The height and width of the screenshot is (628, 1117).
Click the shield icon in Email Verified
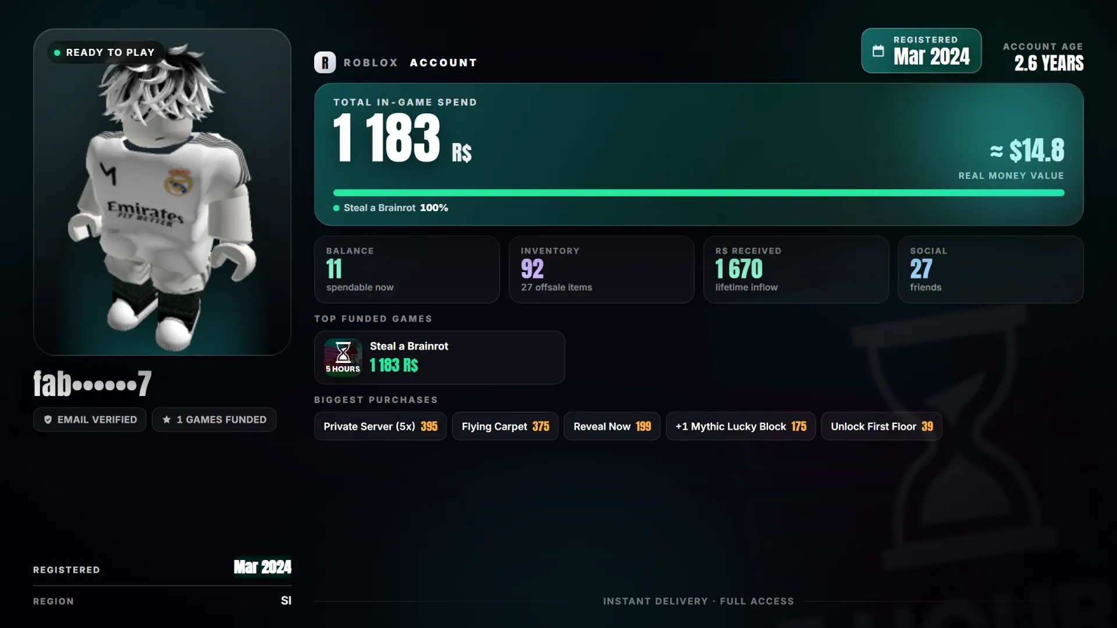coord(48,419)
